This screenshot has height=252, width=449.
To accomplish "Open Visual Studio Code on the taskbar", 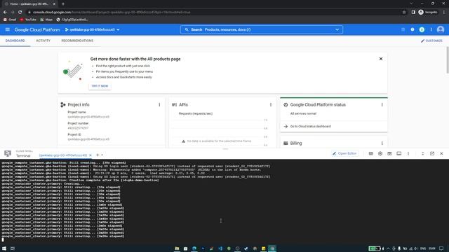I will click(220, 248).
